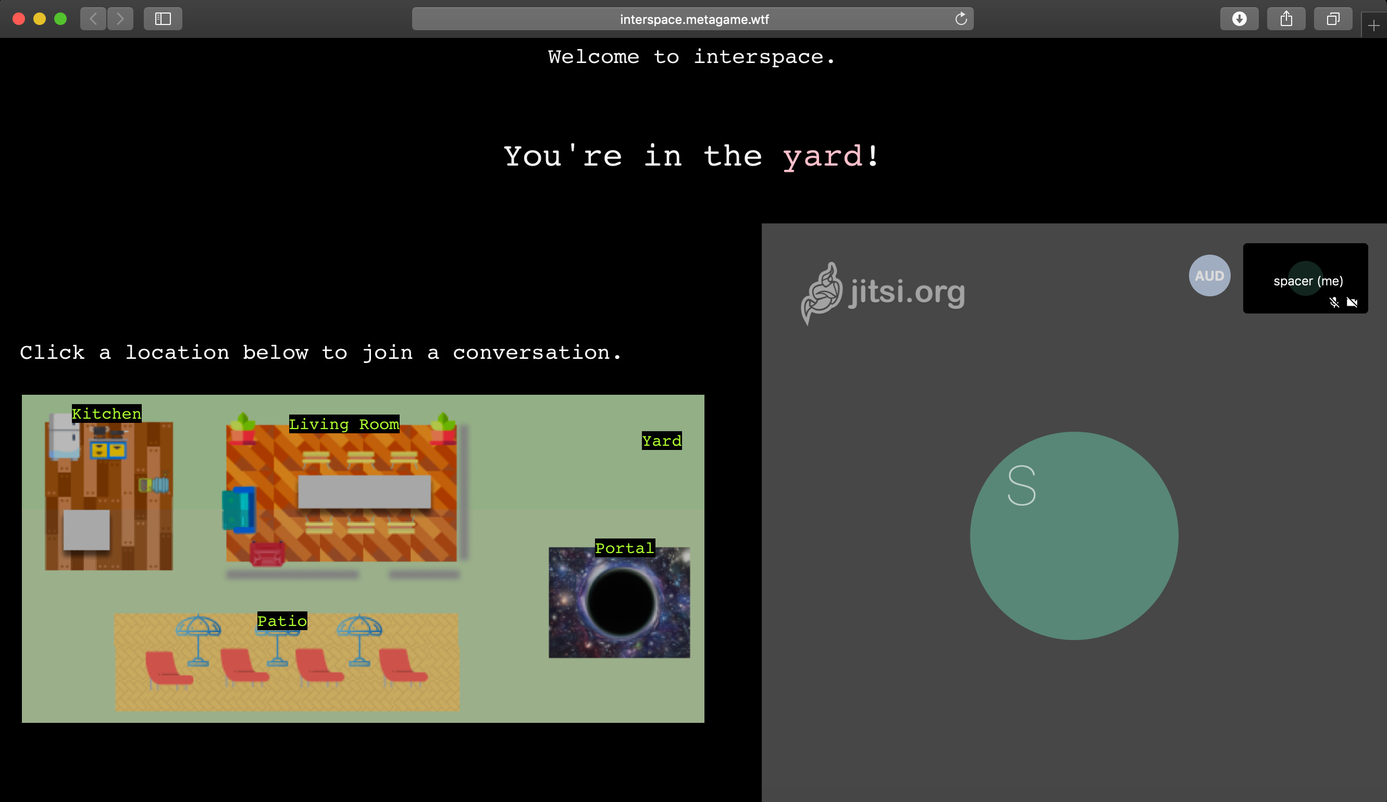Open the Safari downloads button

[x=1239, y=19]
